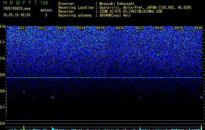Click the 0632 time marker
Image resolution: width=205 pixels, height=130 pixels.
pos(42,28)
